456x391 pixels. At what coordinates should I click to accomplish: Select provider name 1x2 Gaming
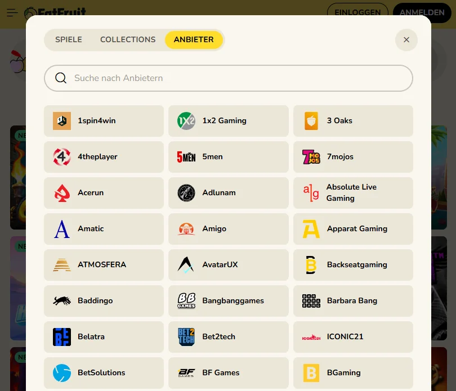coord(225,120)
